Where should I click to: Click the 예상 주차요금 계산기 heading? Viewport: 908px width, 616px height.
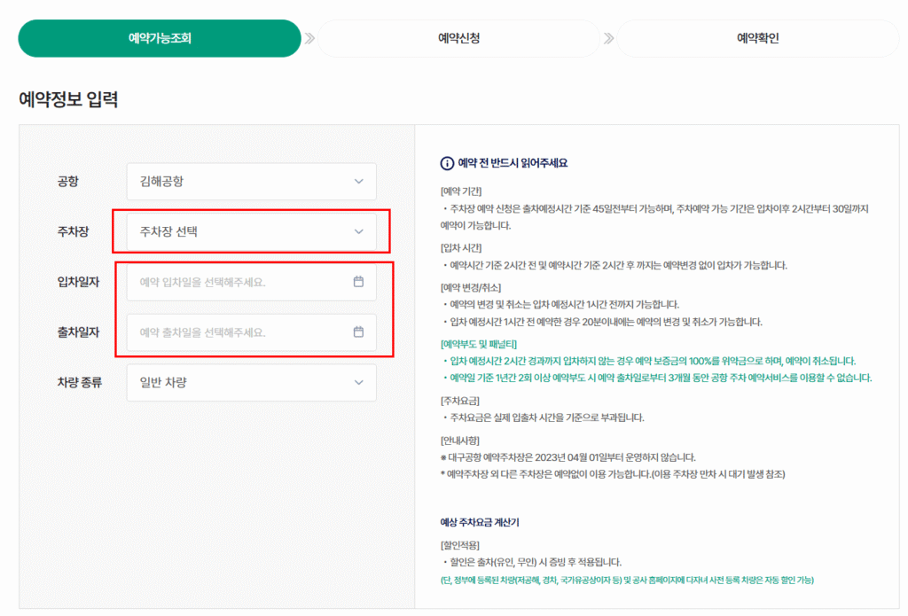[486, 523]
